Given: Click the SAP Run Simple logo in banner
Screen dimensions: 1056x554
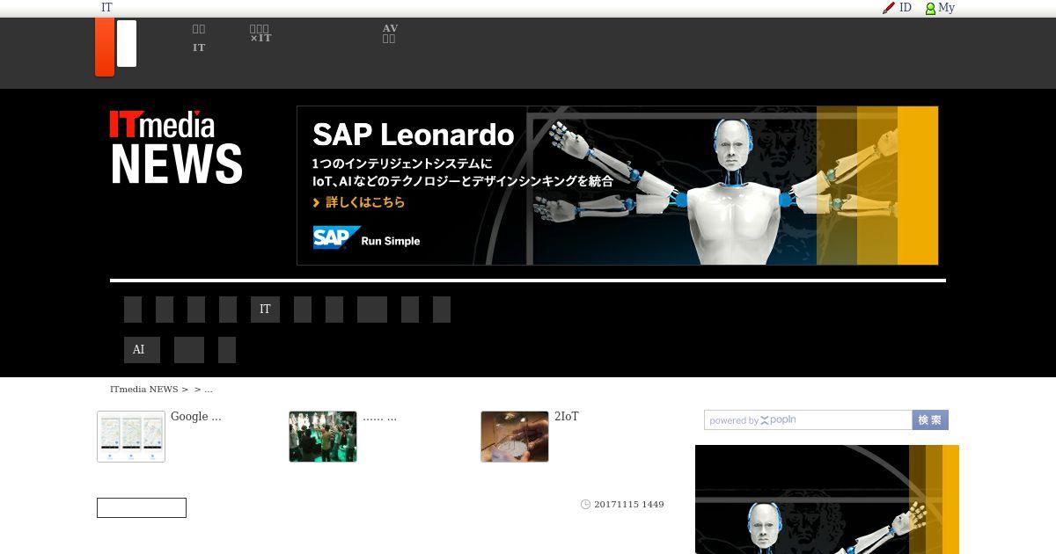Looking at the screenshot, I should point(366,238).
